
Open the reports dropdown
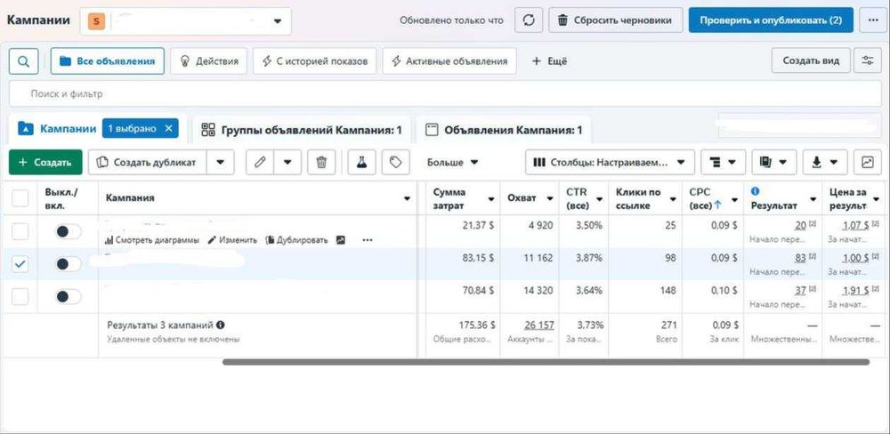pos(774,162)
